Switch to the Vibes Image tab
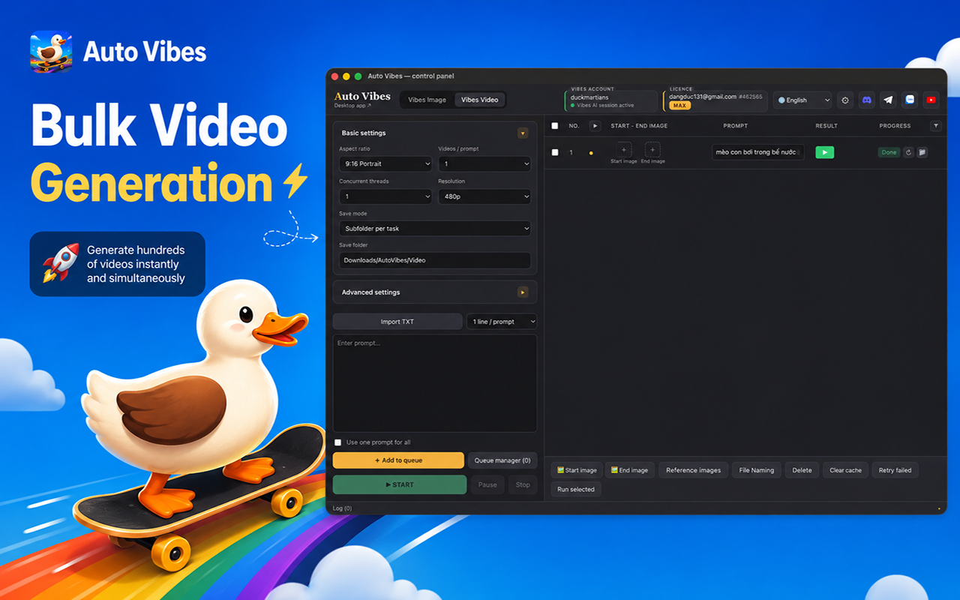Screen dimensions: 960x600 click(x=427, y=100)
